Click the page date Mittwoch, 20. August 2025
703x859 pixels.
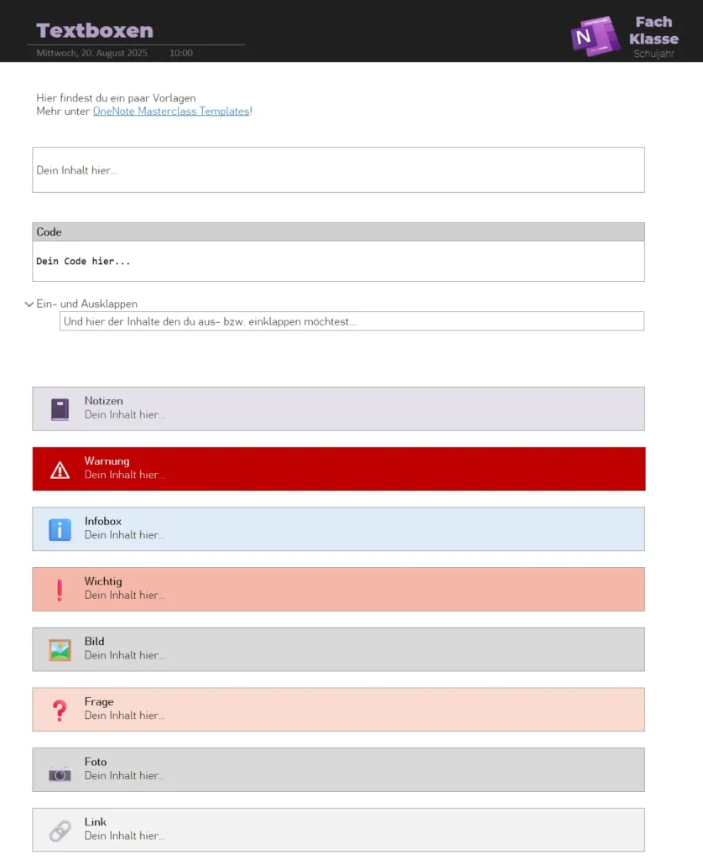pos(92,53)
